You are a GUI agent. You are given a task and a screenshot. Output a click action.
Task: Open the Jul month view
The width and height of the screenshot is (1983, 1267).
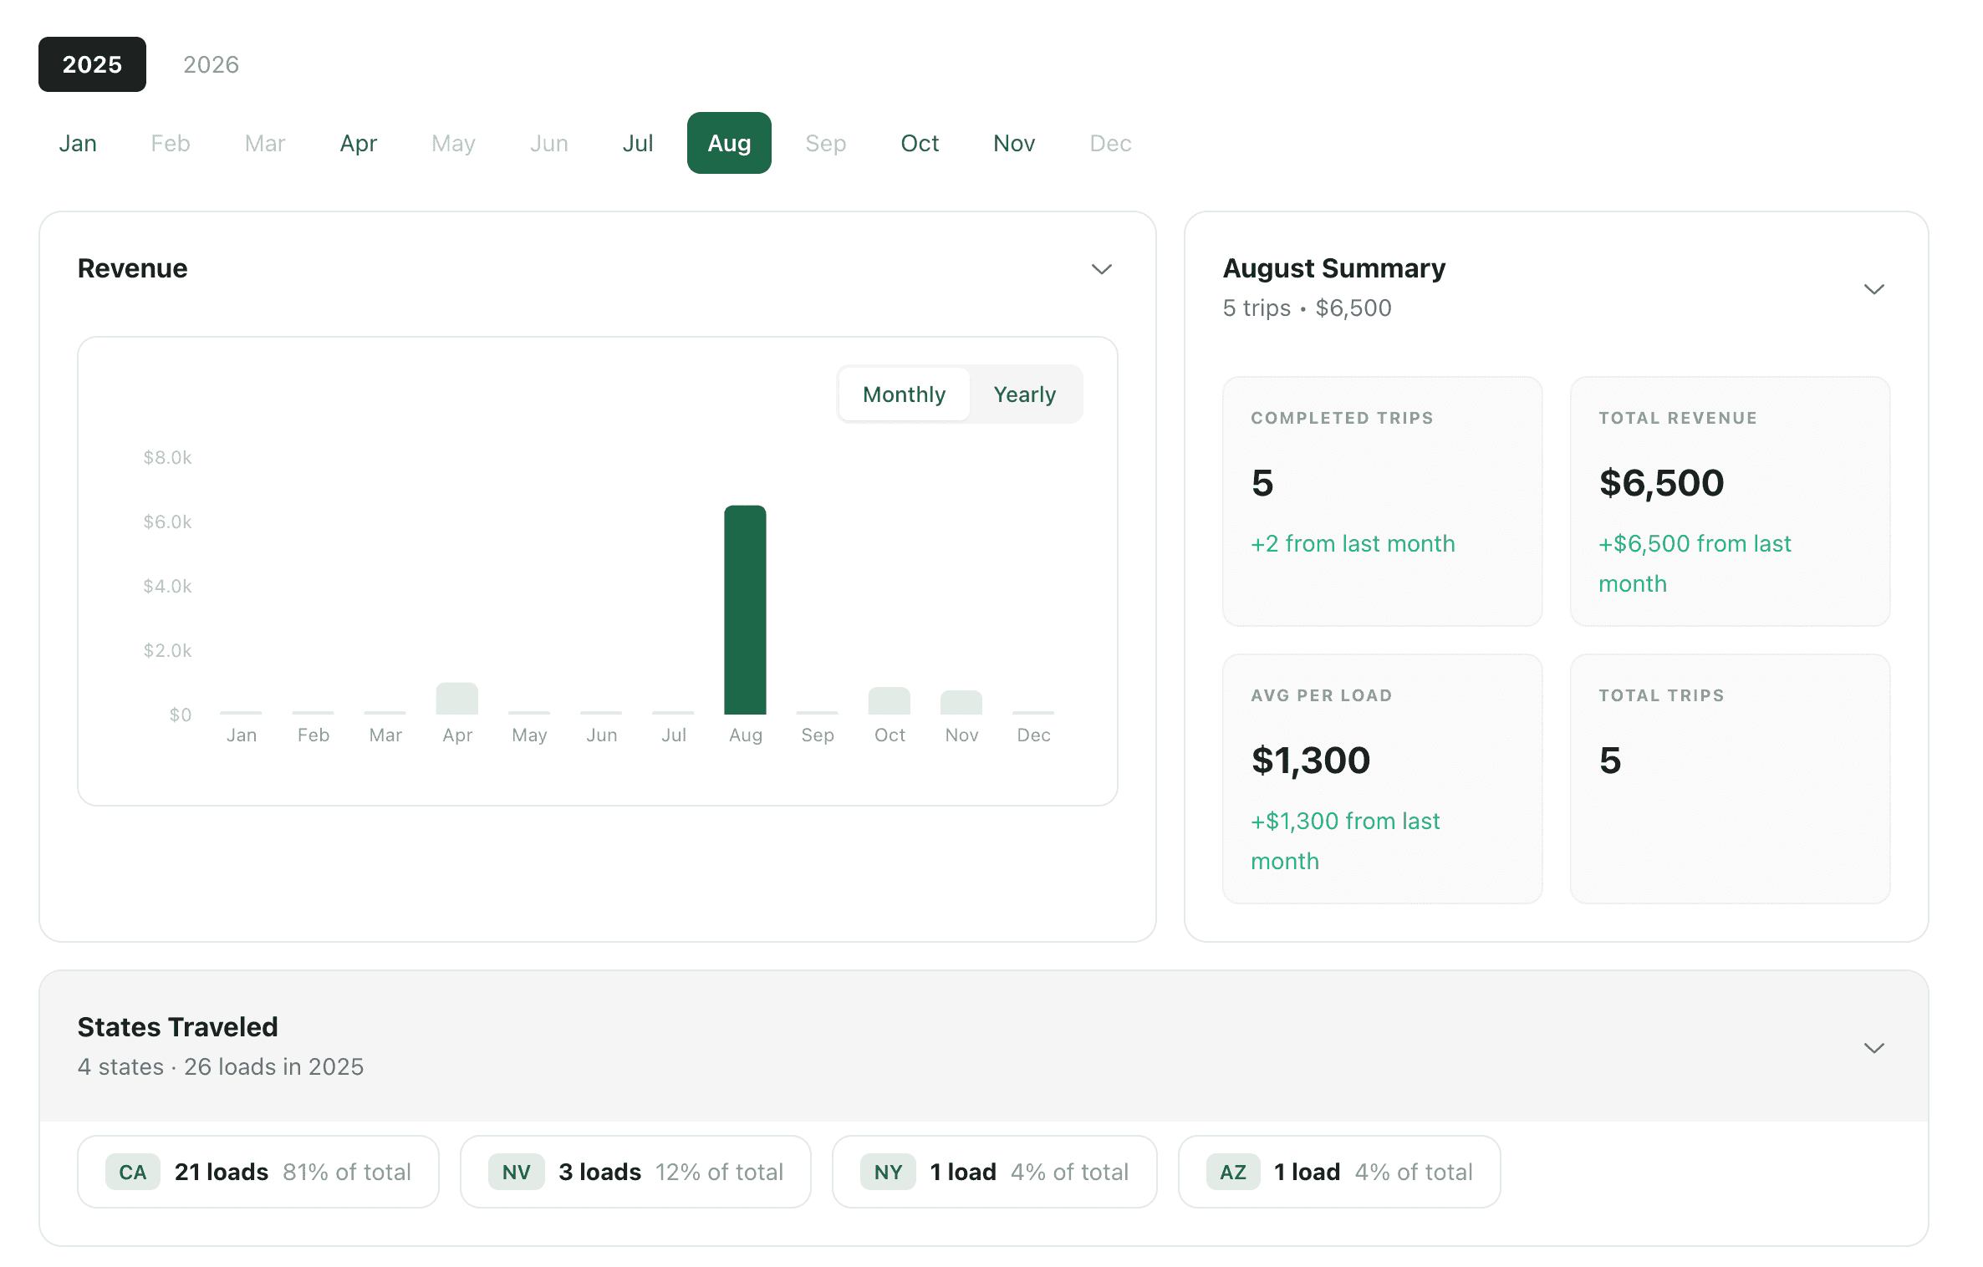[x=638, y=143]
